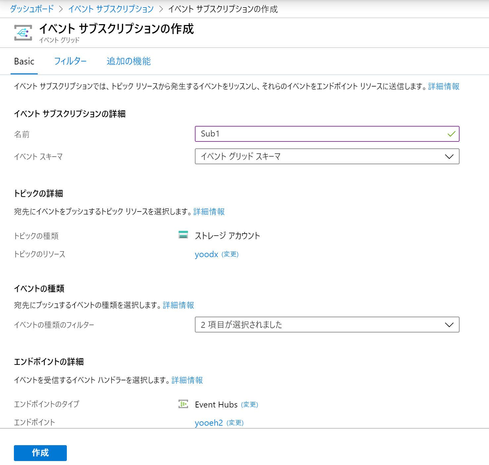
Task: Click the エンドポイントのタイプ label
Action: click(47, 404)
